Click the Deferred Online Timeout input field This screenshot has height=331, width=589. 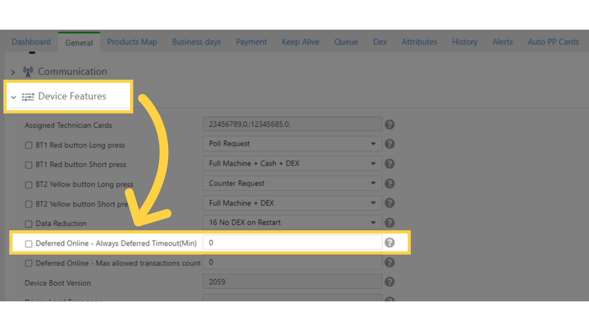292,242
